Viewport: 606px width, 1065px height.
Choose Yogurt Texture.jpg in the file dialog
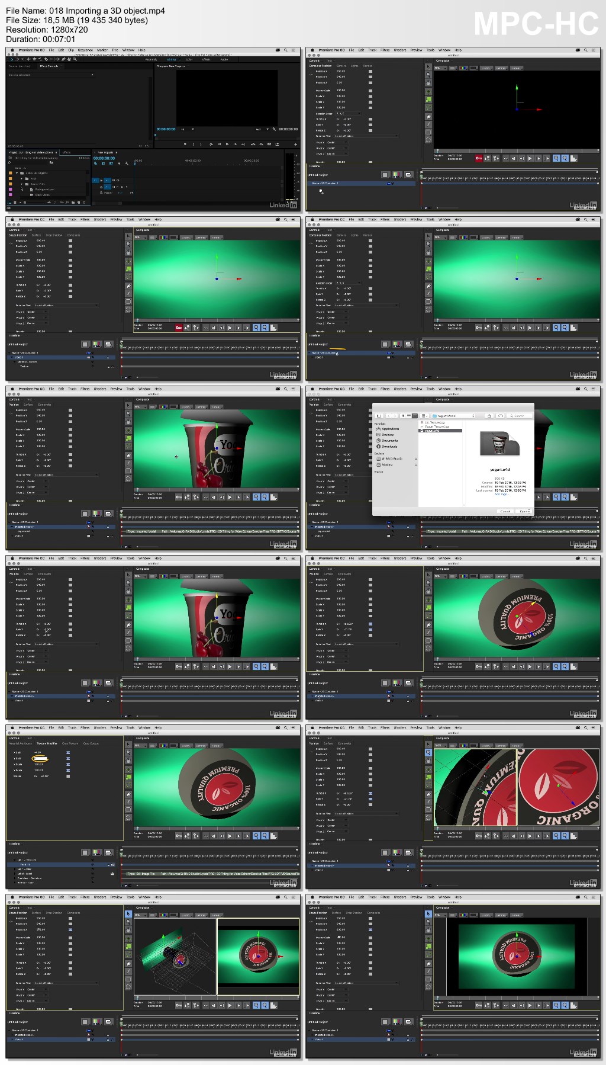click(x=437, y=426)
